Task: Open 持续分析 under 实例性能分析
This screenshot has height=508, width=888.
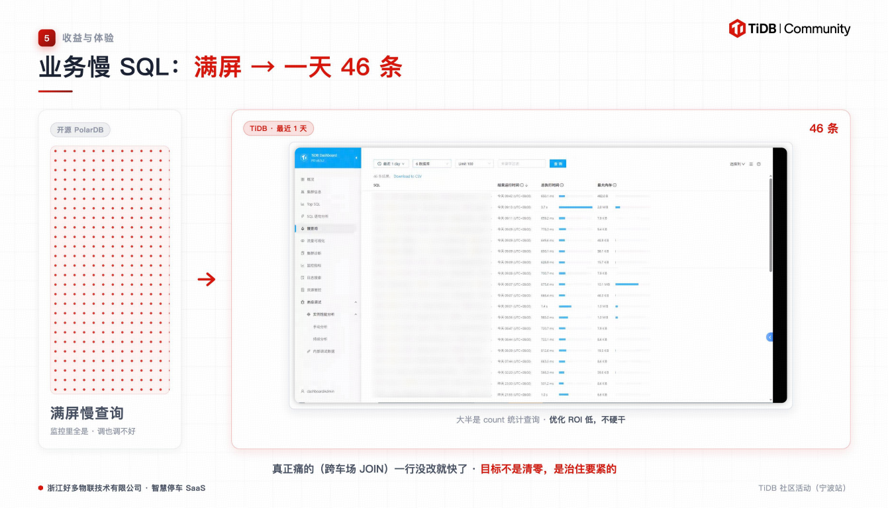Action: pos(320,339)
